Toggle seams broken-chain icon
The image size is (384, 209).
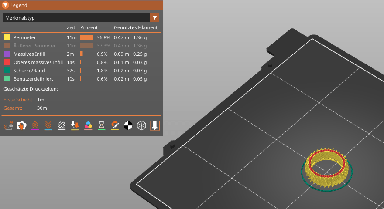click(x=62, y=125)
